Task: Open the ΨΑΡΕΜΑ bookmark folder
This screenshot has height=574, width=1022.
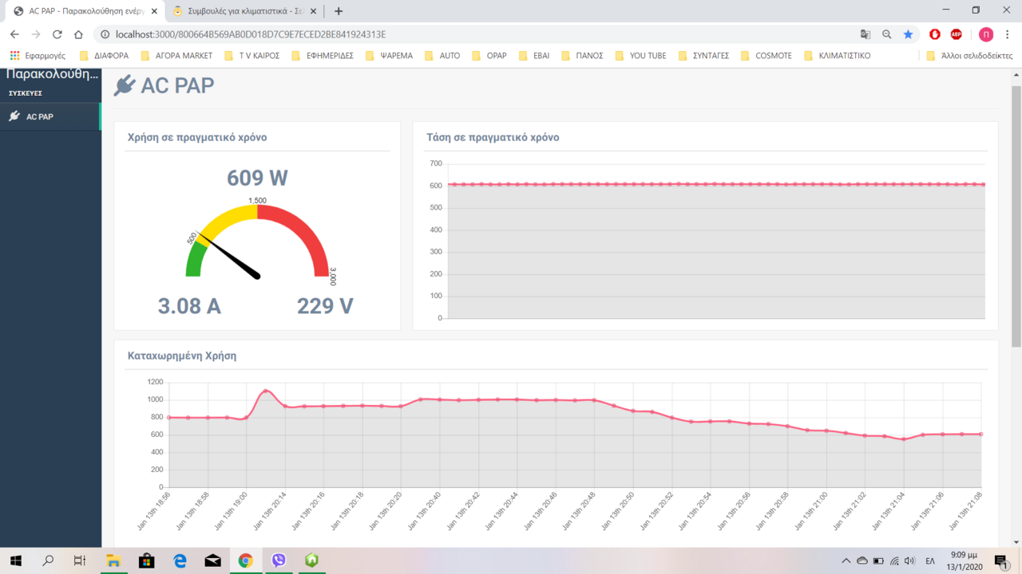Action: pos(390,56)
